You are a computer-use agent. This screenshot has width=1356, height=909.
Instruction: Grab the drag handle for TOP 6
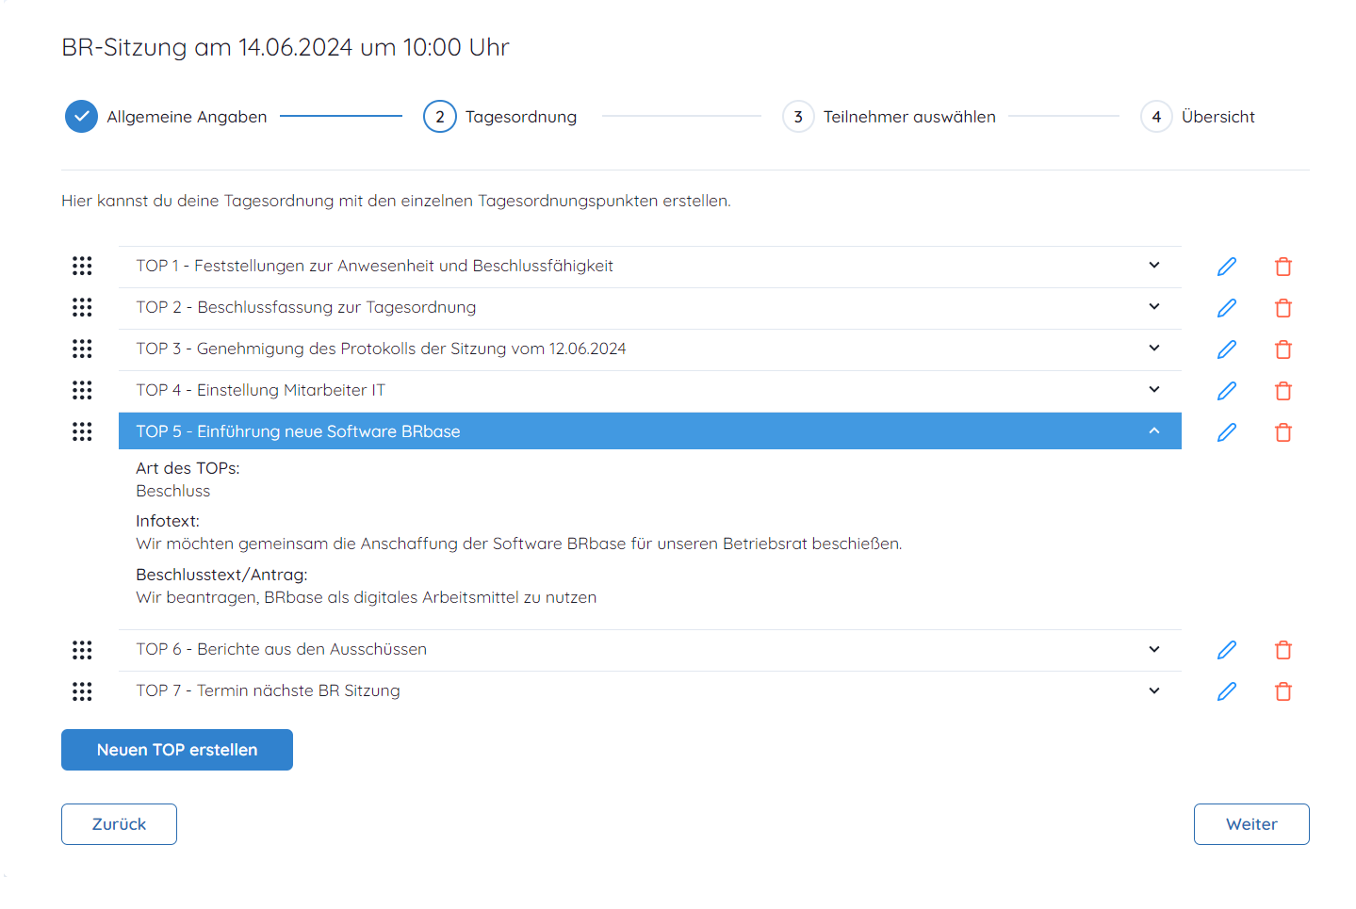tap(82, 650)
